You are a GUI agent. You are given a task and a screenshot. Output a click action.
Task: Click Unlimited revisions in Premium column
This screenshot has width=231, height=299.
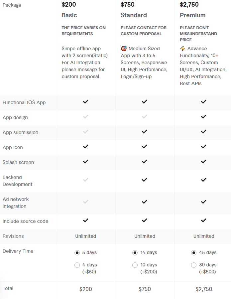203,236
